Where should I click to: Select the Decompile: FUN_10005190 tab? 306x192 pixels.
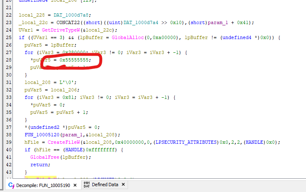tap(44, 185)
